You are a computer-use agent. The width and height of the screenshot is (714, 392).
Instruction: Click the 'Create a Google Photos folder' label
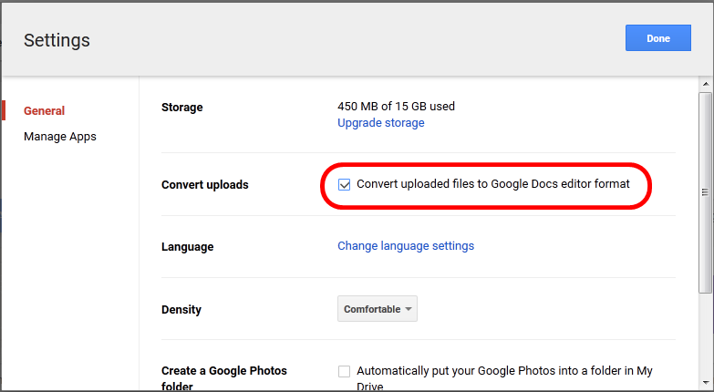224,379
